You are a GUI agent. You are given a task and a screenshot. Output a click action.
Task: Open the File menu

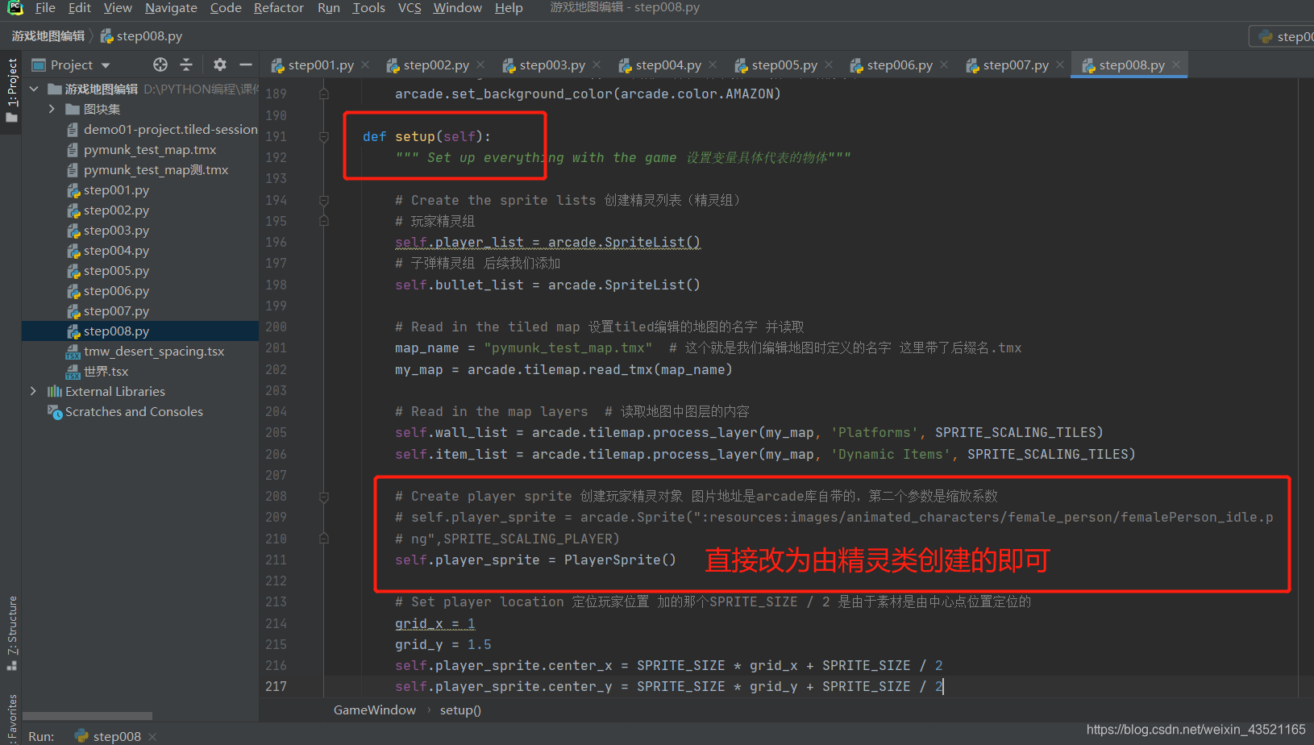(x=45, y=8)
